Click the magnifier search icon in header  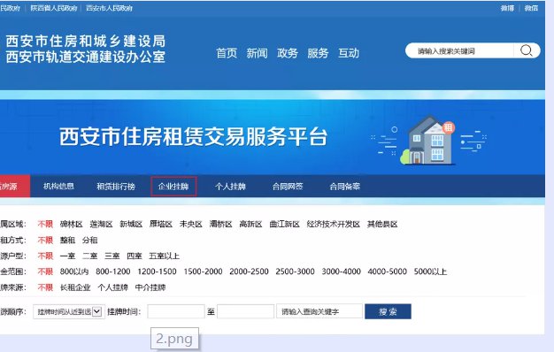526,50
